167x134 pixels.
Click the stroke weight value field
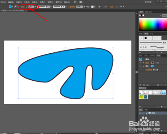(31, 7)
